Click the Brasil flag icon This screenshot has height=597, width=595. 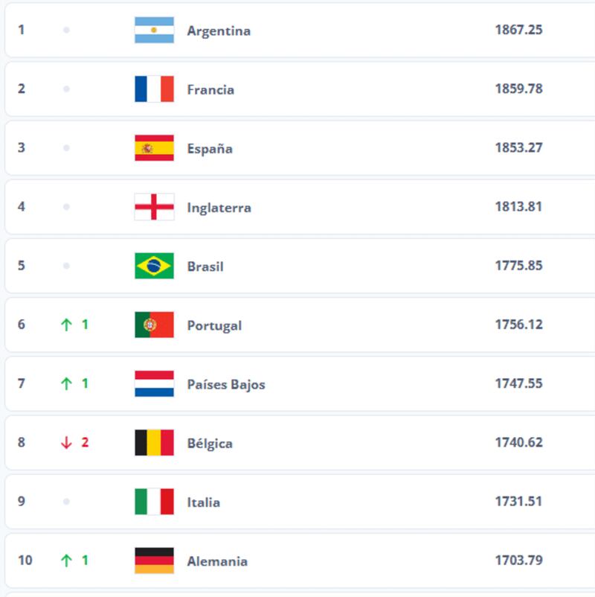(x=154, y=266)
